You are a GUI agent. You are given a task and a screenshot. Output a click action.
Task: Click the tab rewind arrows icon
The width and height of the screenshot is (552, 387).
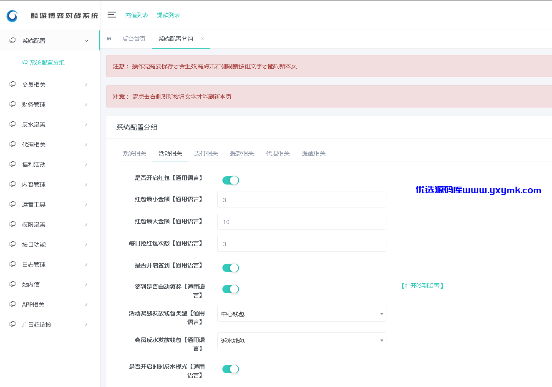point(109,39)
